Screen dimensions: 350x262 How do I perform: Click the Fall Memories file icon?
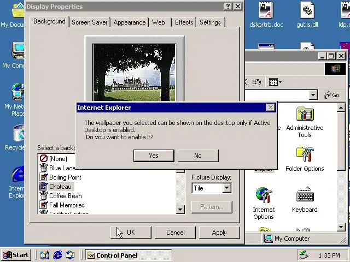pyautogui.click(x=44, y=205)
